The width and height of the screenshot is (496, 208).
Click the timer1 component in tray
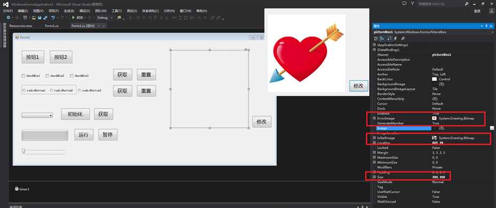tap(22, 189)
